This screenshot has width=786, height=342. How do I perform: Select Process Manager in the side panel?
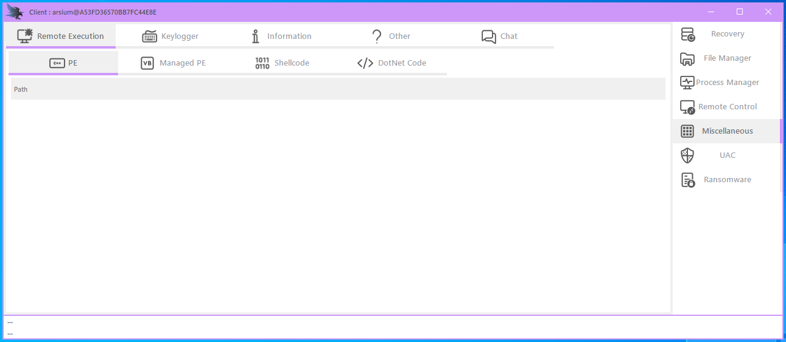point(727,83)
